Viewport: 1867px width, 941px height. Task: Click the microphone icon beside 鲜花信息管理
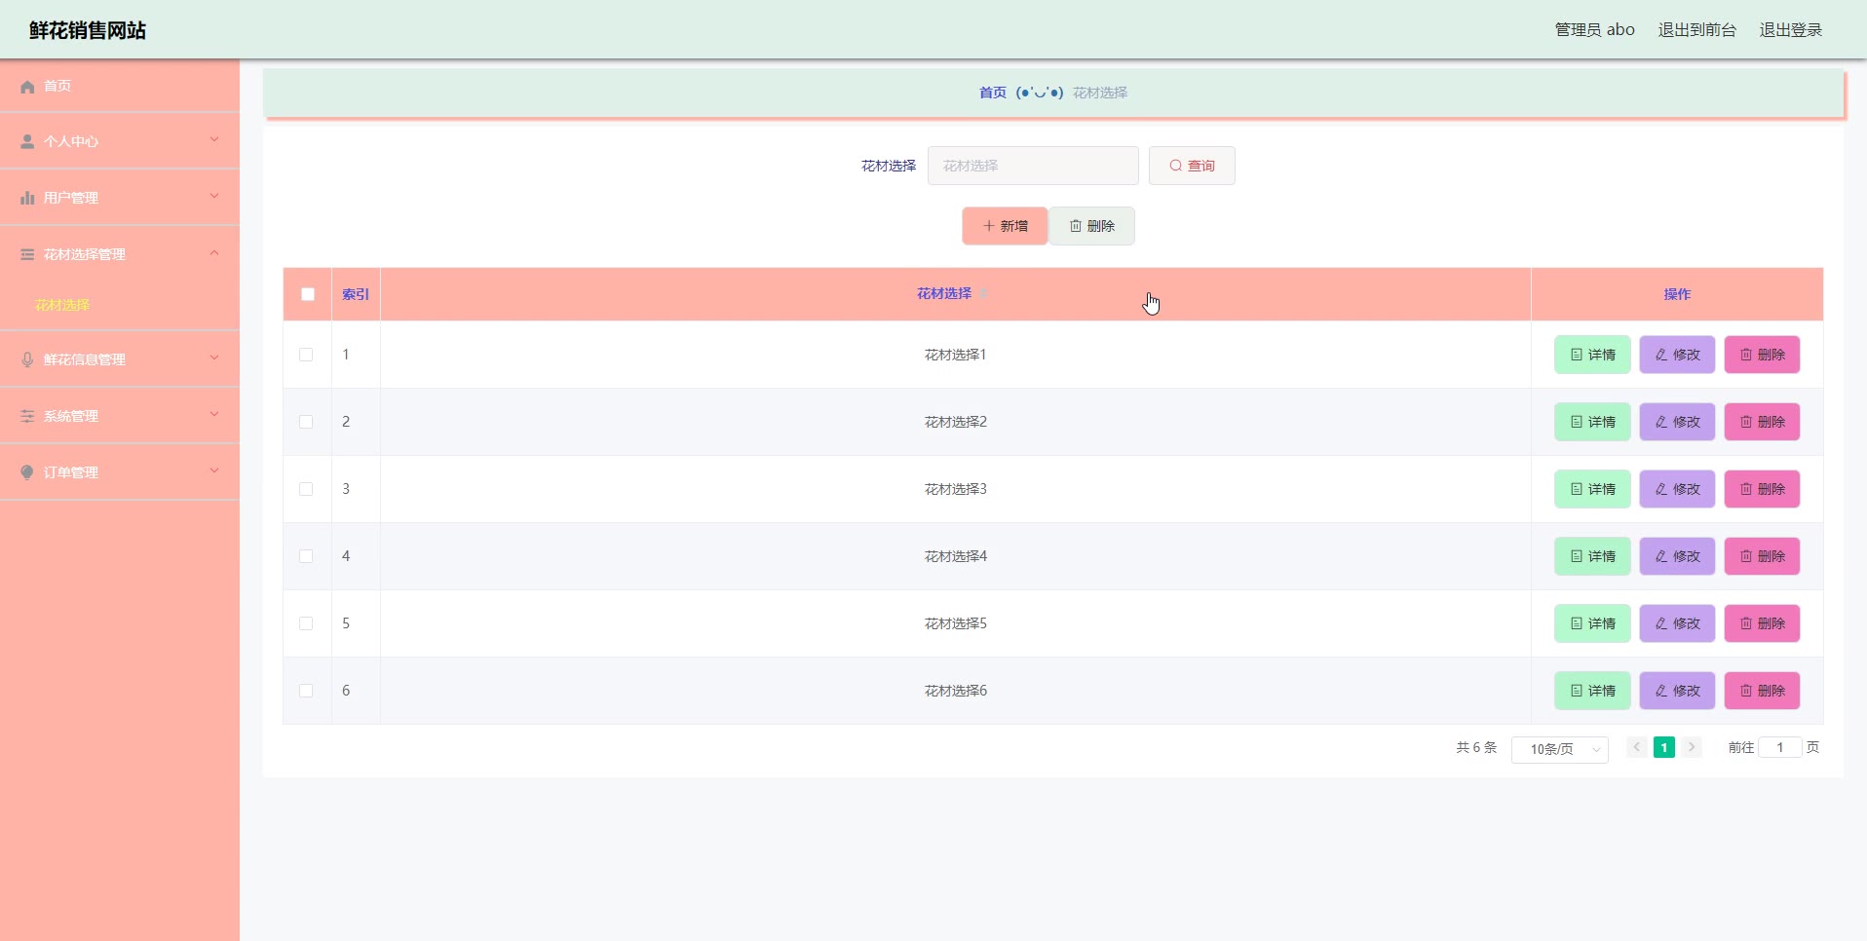(27, 359)
